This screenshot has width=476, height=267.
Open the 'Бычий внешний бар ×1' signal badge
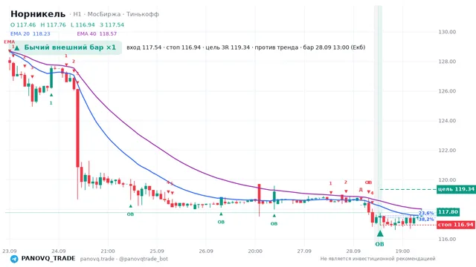65,47
